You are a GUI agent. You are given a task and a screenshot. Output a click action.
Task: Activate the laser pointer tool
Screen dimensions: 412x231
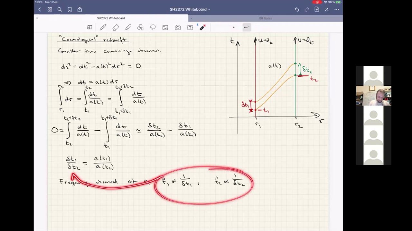[202, 27]
